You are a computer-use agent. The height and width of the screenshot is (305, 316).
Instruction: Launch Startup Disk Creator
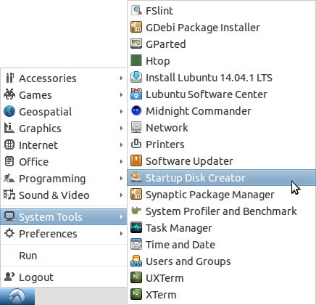point(221,178)
